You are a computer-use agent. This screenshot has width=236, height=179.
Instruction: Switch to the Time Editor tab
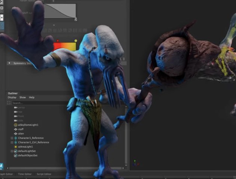coord(25,174)
